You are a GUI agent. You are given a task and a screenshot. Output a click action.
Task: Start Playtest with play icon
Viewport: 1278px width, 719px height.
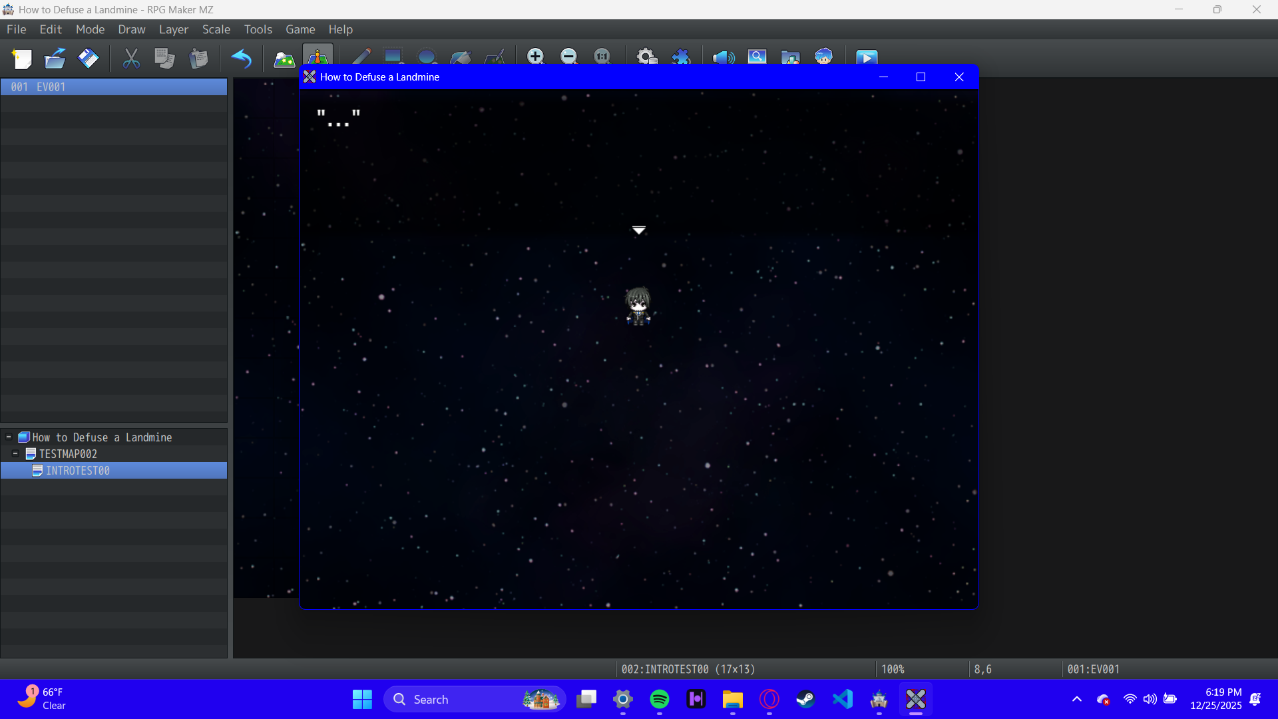pyautogui.click(x=866, y=57)
